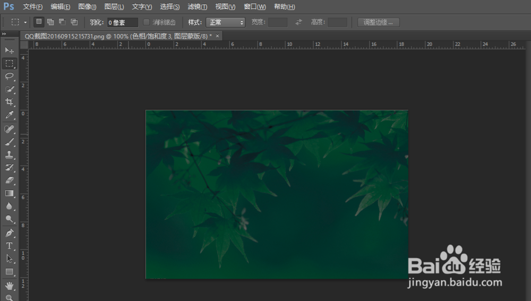Open the 文字(Y) menu
The image size is (531, 301).
(x=142, y=7)
